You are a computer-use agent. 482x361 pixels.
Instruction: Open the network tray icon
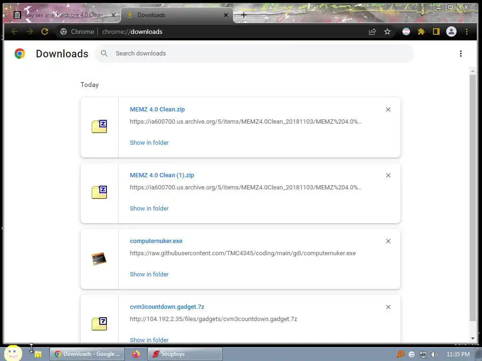pyautogui.click(x=423, y=354)
